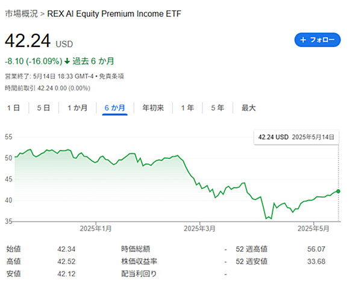Viewport: 353px width, 283px height.
Task: Select the 5 日 range tab
Action: point(43,108)
